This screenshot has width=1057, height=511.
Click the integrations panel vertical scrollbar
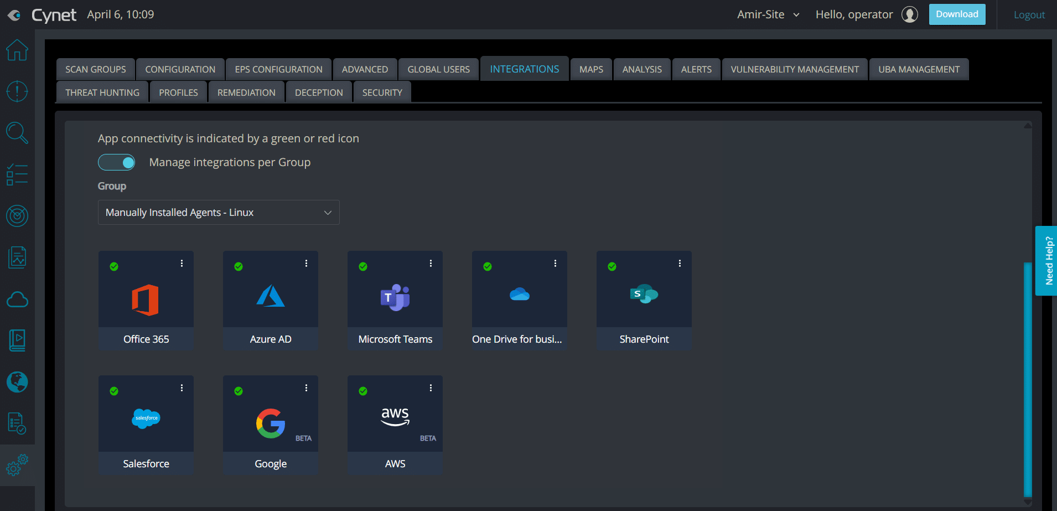(x=1028, y=379)
